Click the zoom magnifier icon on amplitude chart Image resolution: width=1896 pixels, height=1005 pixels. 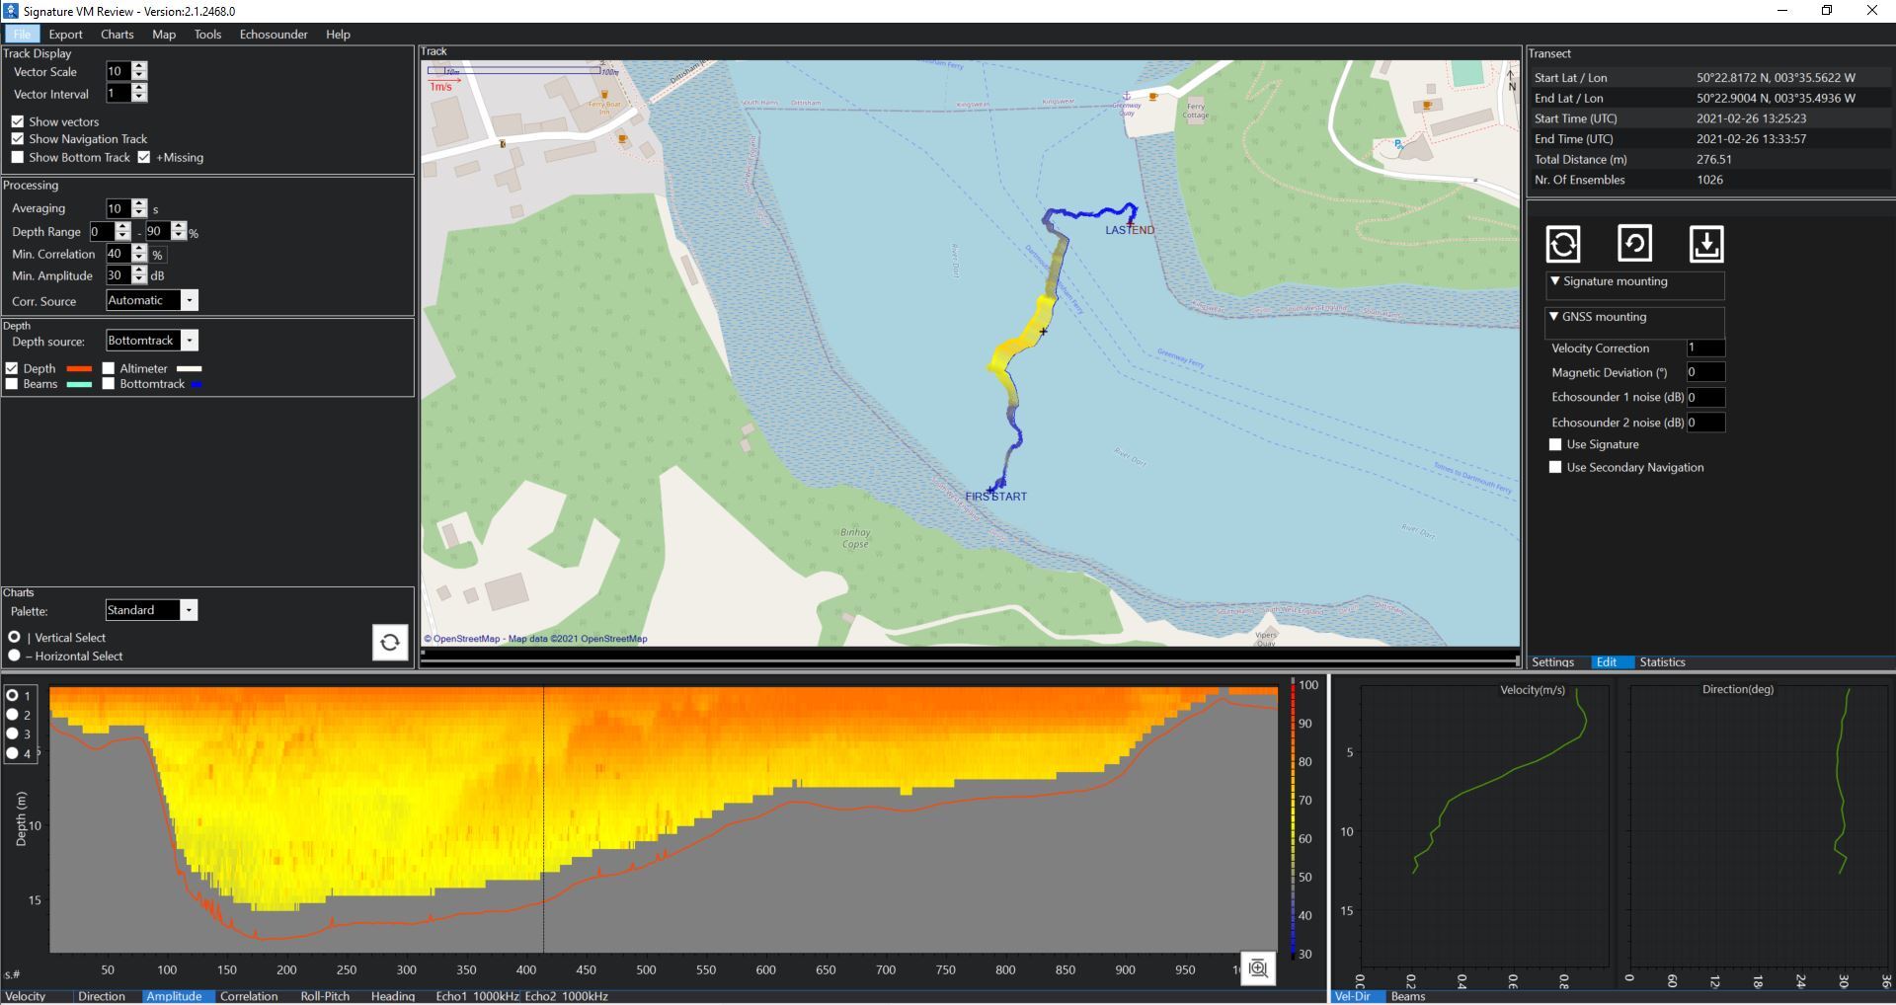tap(1257, 968)
